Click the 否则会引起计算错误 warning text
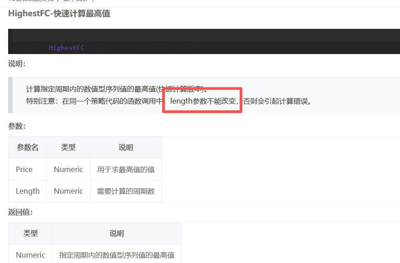 coord(277,101)
